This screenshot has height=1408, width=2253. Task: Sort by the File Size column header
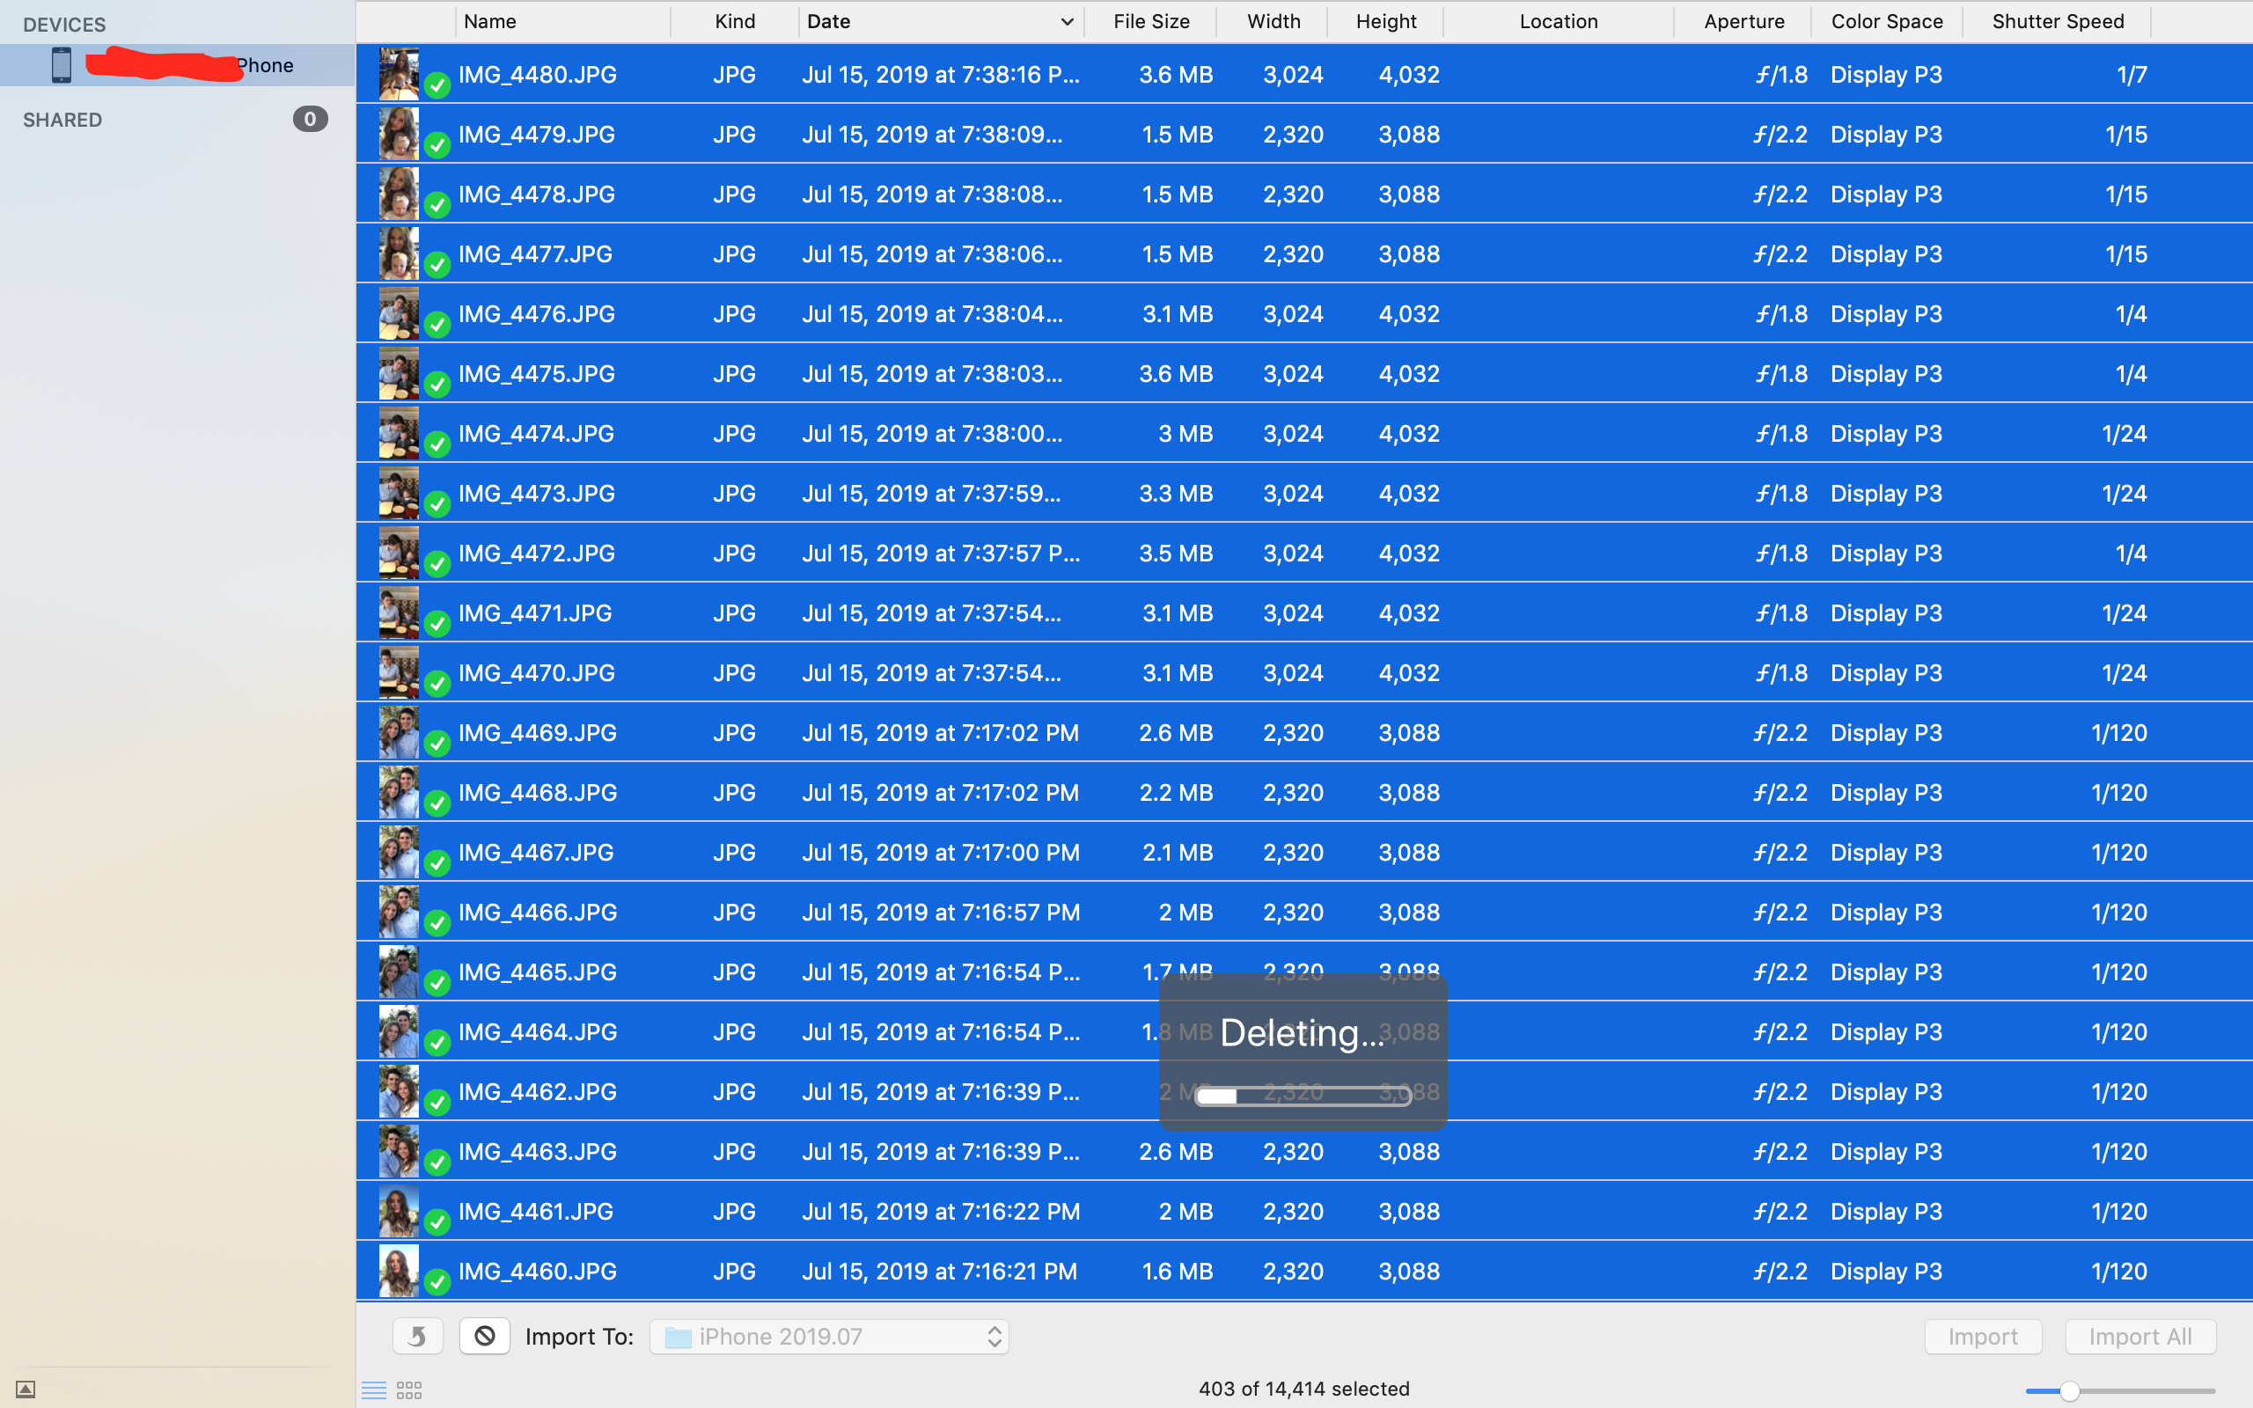1151,21
